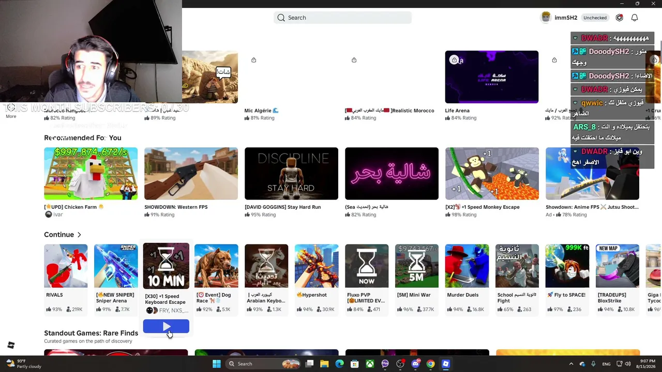Screen dimensions: 662x372
Task: Open the Windows Start menu
Action: point(217,364)
